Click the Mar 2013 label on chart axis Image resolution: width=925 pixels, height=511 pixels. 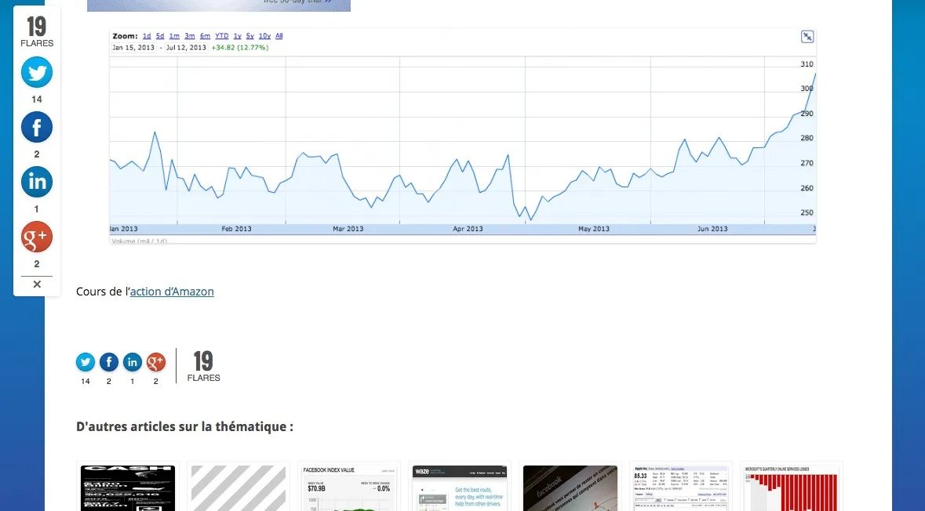click(x=348, y=229)
